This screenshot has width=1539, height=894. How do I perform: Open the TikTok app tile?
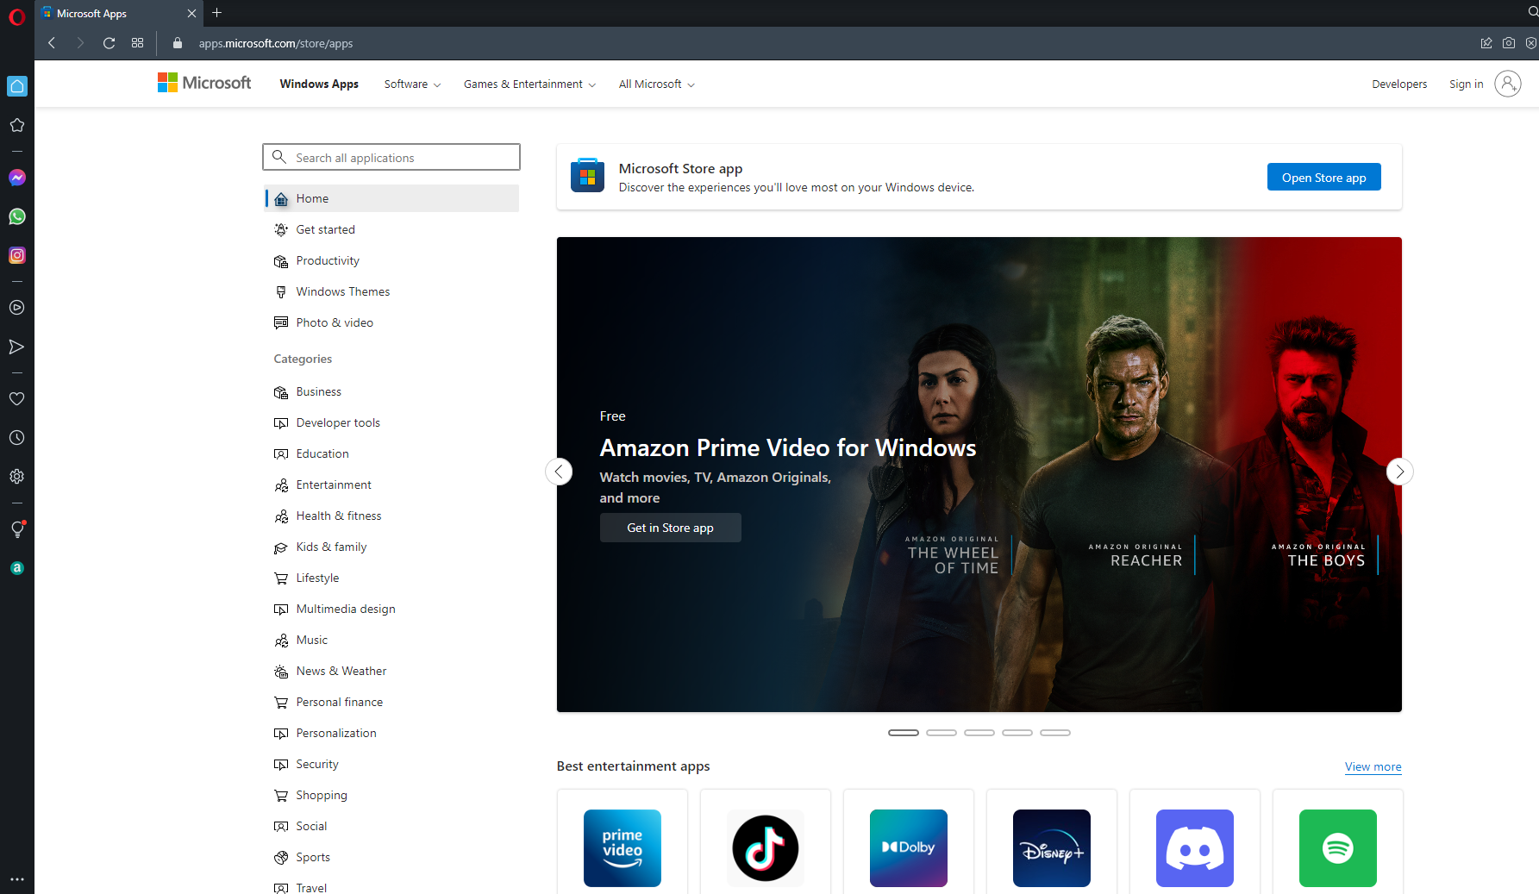click(766, 848)
